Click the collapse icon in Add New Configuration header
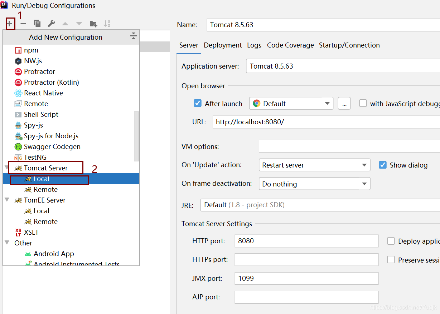 pyautogui.click(x=134, y=36)
